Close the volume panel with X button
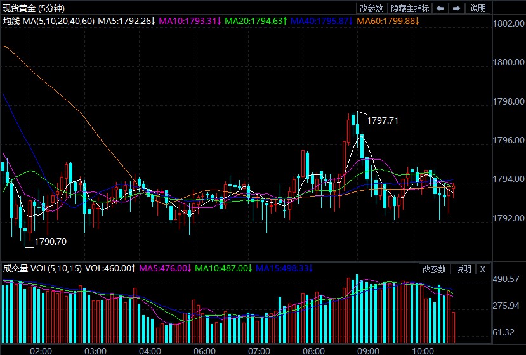 [482, 269]
